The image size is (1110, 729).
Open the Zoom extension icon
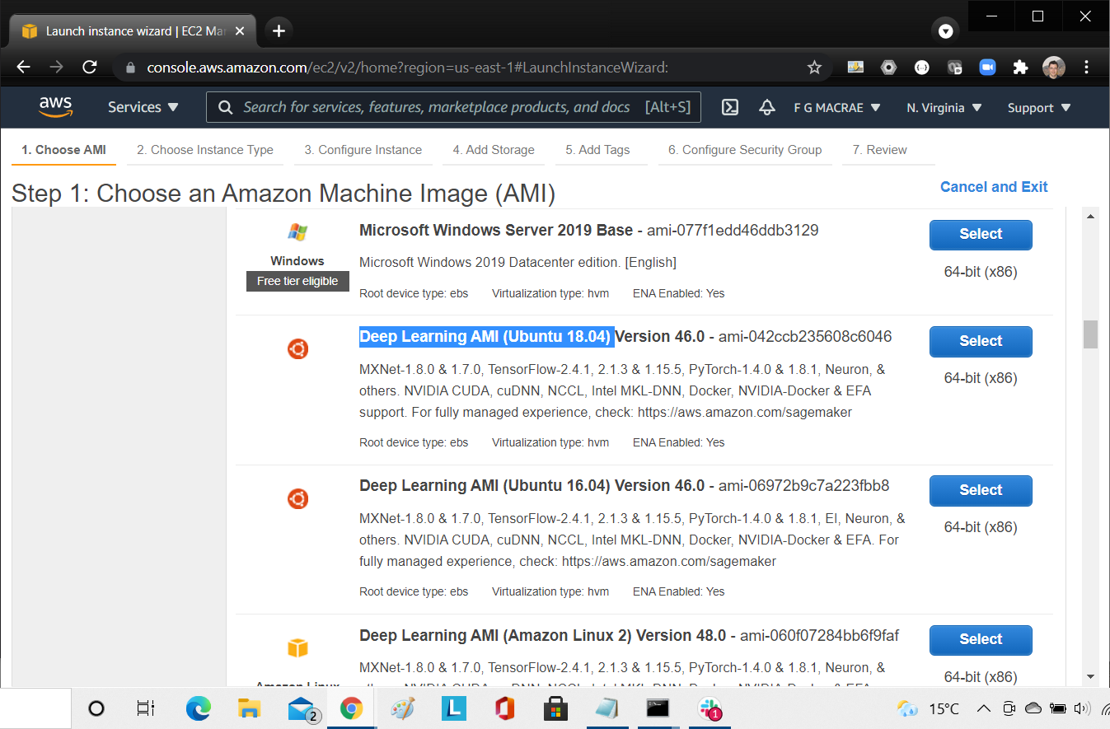coord(988,68)
